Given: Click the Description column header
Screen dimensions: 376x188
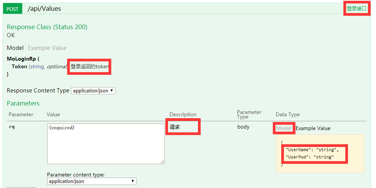Looking at the screenshot, I should coord(183,115).
